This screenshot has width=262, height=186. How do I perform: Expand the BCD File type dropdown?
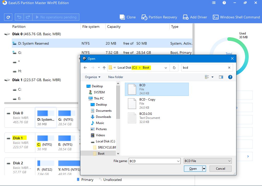229,161
